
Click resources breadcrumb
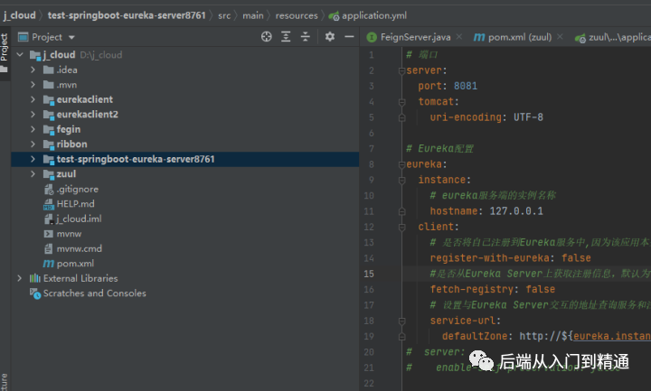pyautogui.click(x=297, y=15)
